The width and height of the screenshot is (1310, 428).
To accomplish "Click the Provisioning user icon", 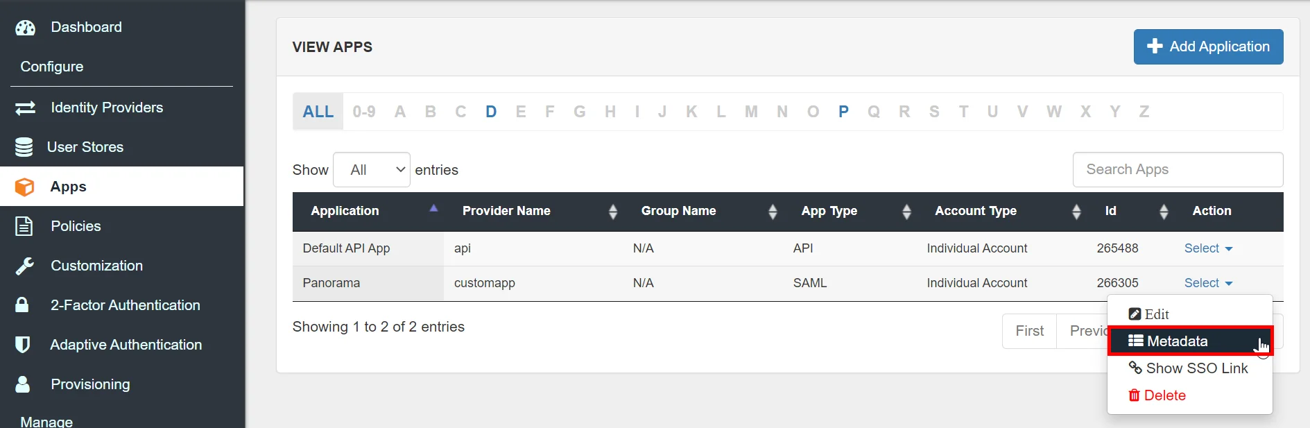I will 23,384.
